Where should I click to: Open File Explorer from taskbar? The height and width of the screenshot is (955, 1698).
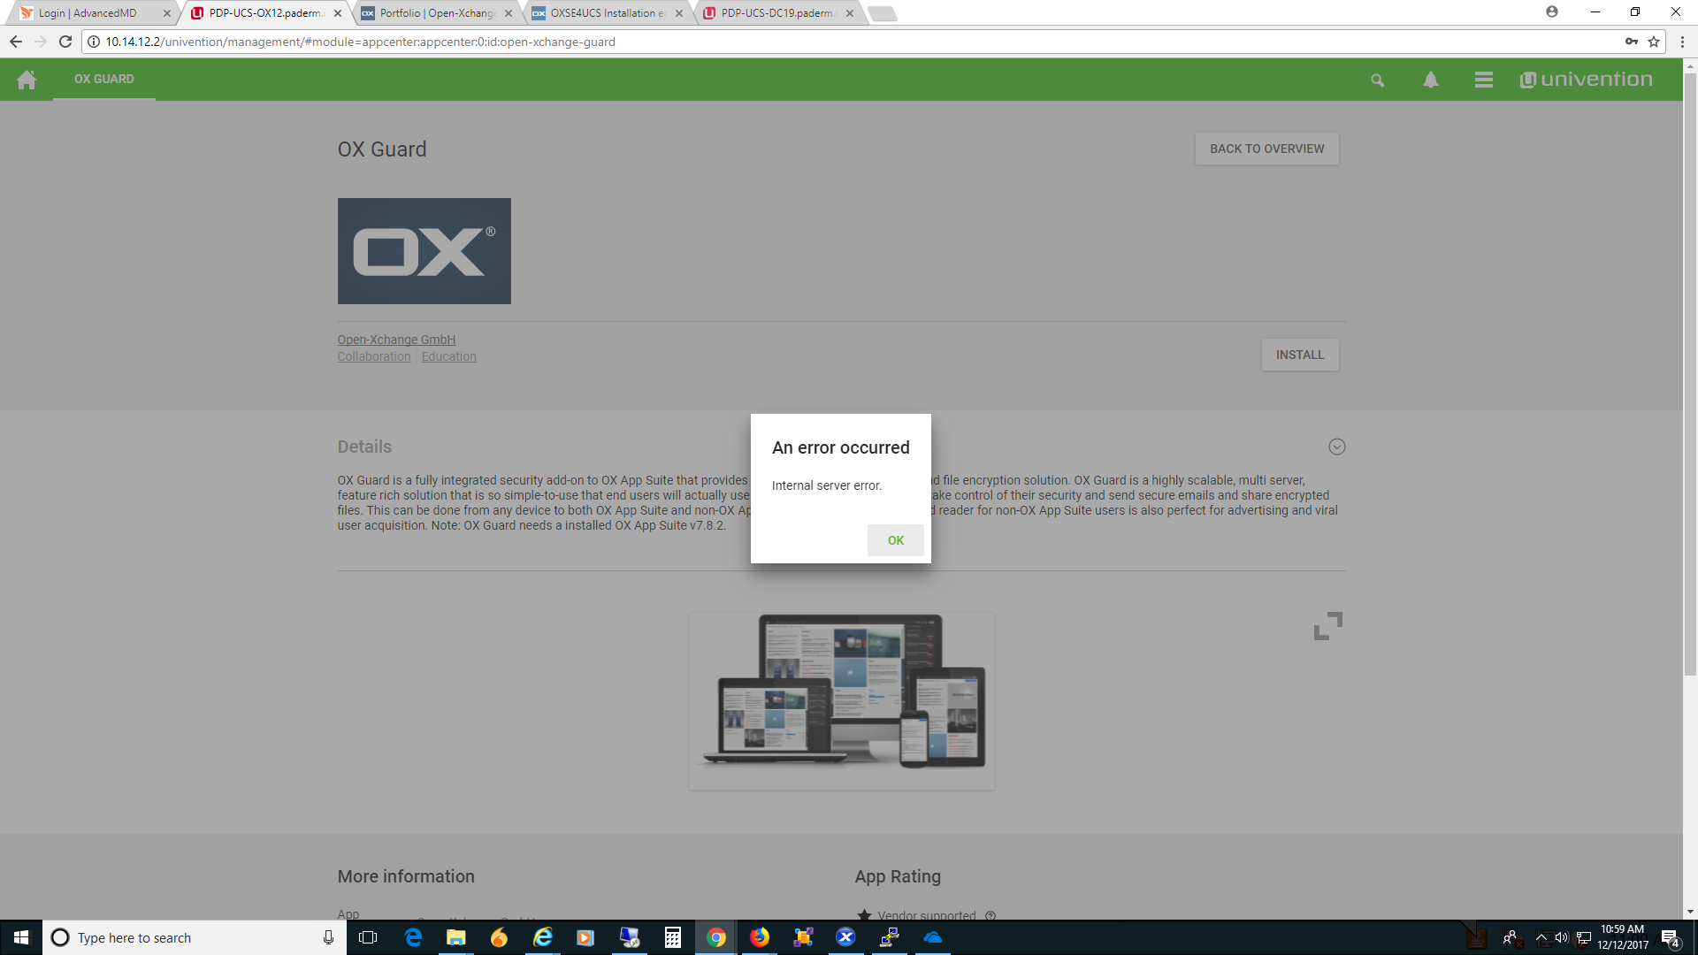456,937
